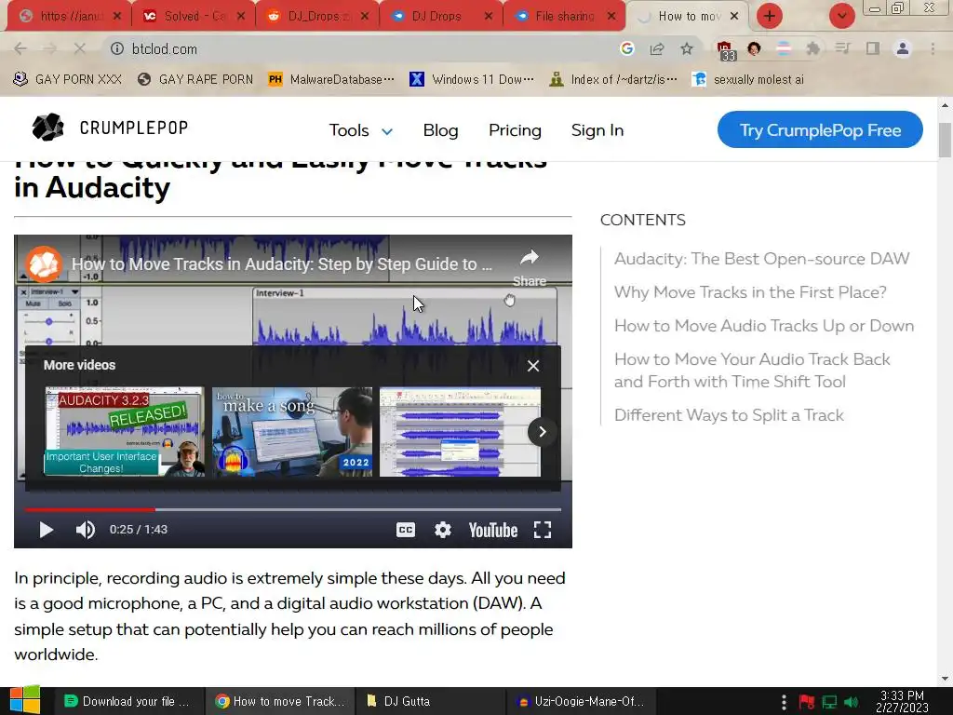Open the Index of /~dartz bookmark
The height and width of the screenshot is (715, 953).
coord(612,79)
